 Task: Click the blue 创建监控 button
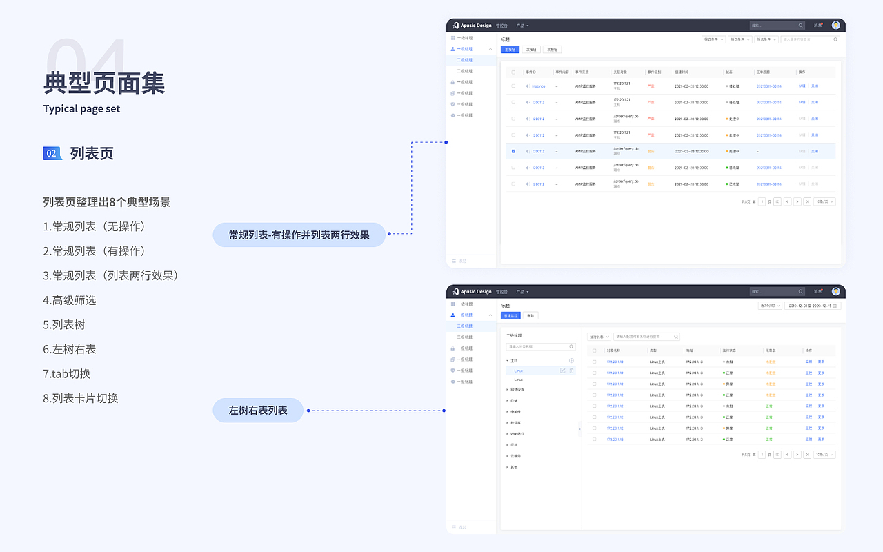click(510, 315)
